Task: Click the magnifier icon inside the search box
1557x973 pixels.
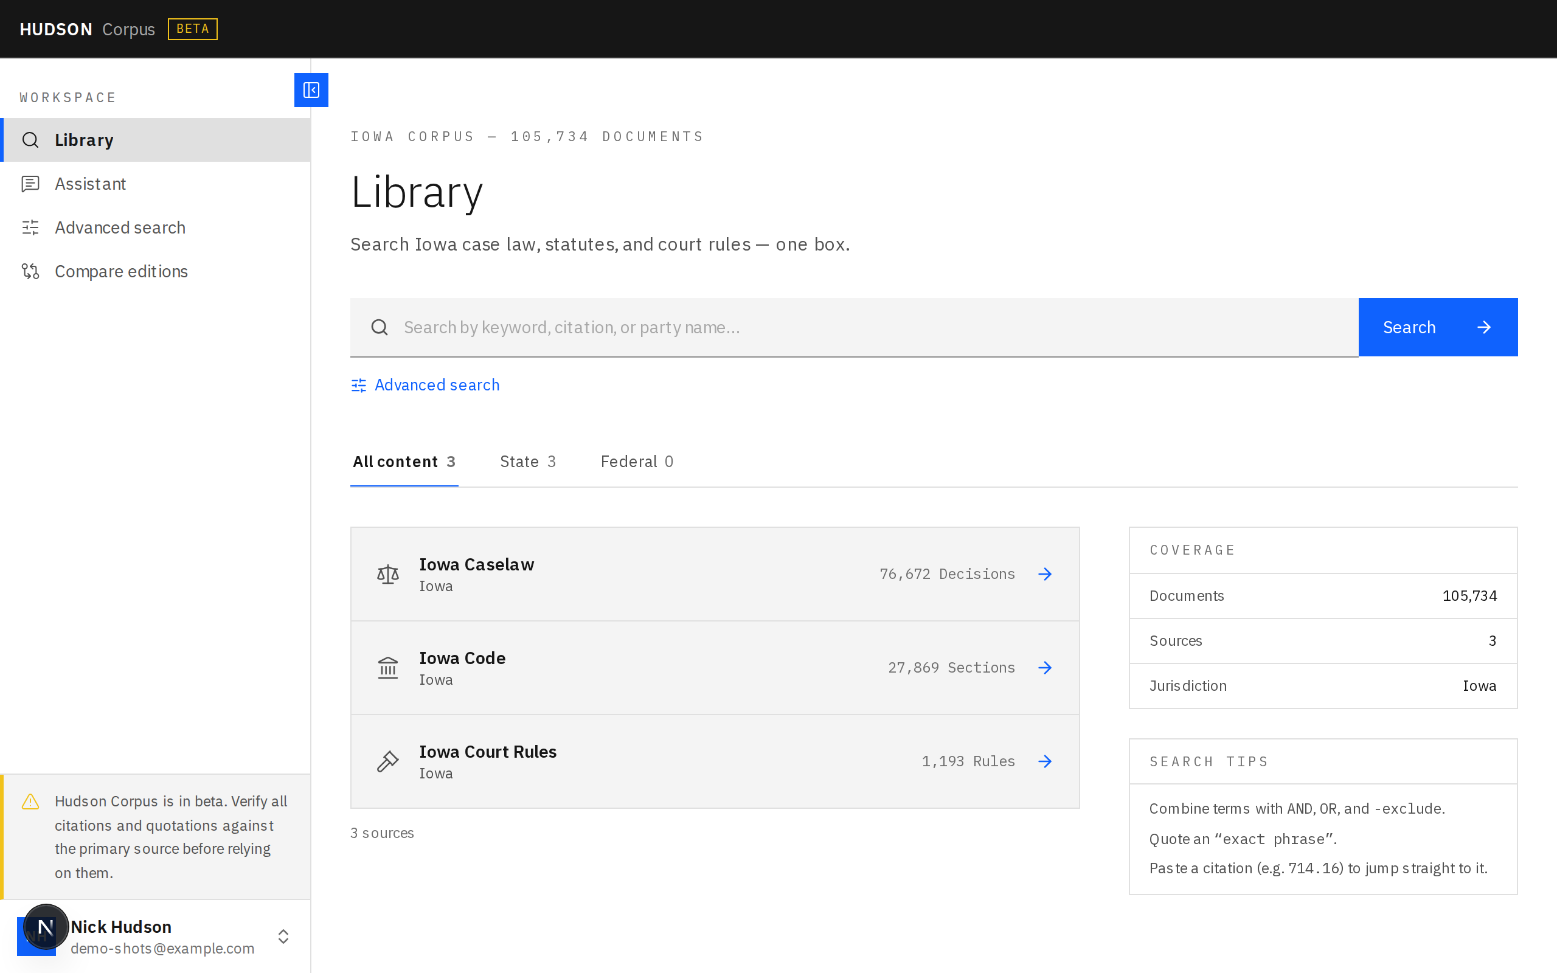Action: click(x=380, y=328)
